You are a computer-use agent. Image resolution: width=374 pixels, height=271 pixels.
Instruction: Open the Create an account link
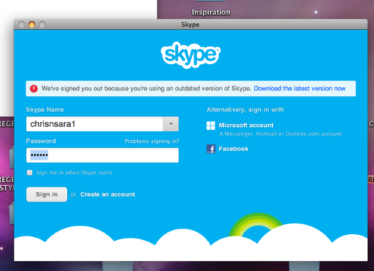pos(108,194)
